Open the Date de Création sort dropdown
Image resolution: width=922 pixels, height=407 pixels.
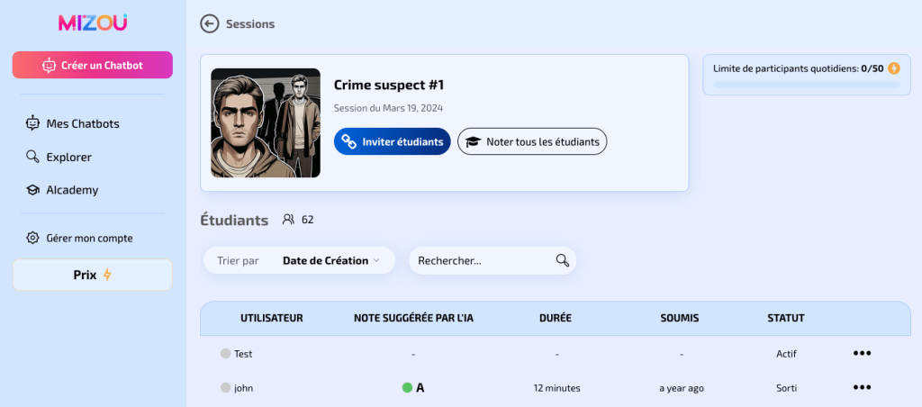330,260
